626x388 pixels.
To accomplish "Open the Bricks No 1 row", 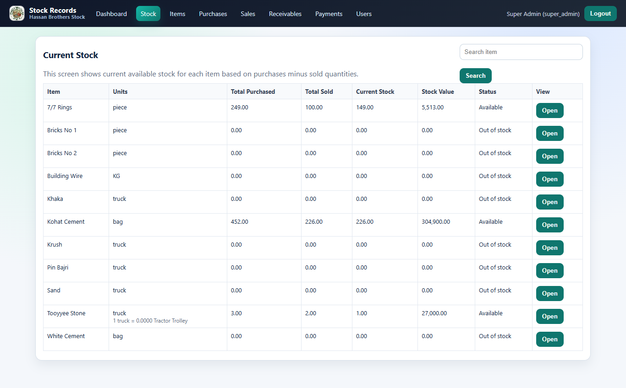I will [x=549, y=134].
